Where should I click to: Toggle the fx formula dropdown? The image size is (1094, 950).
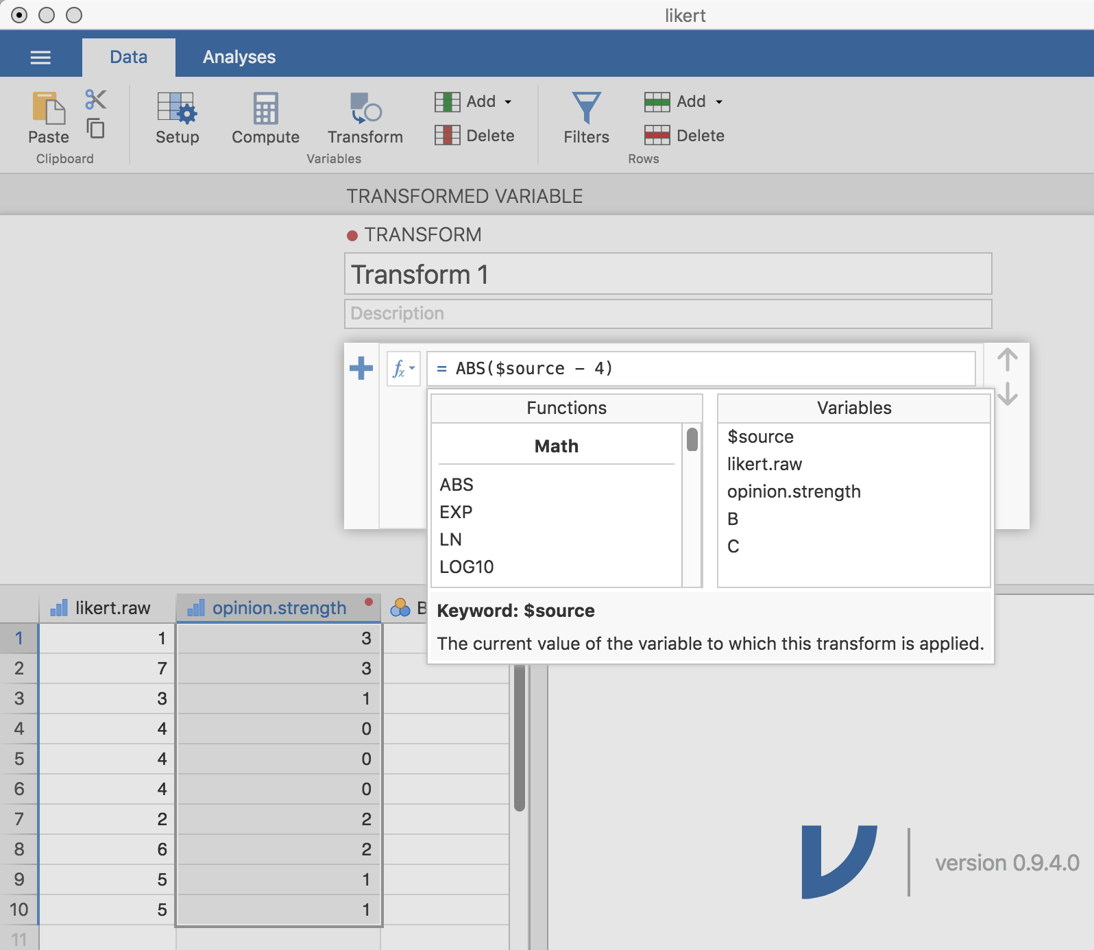click(403, 369)
